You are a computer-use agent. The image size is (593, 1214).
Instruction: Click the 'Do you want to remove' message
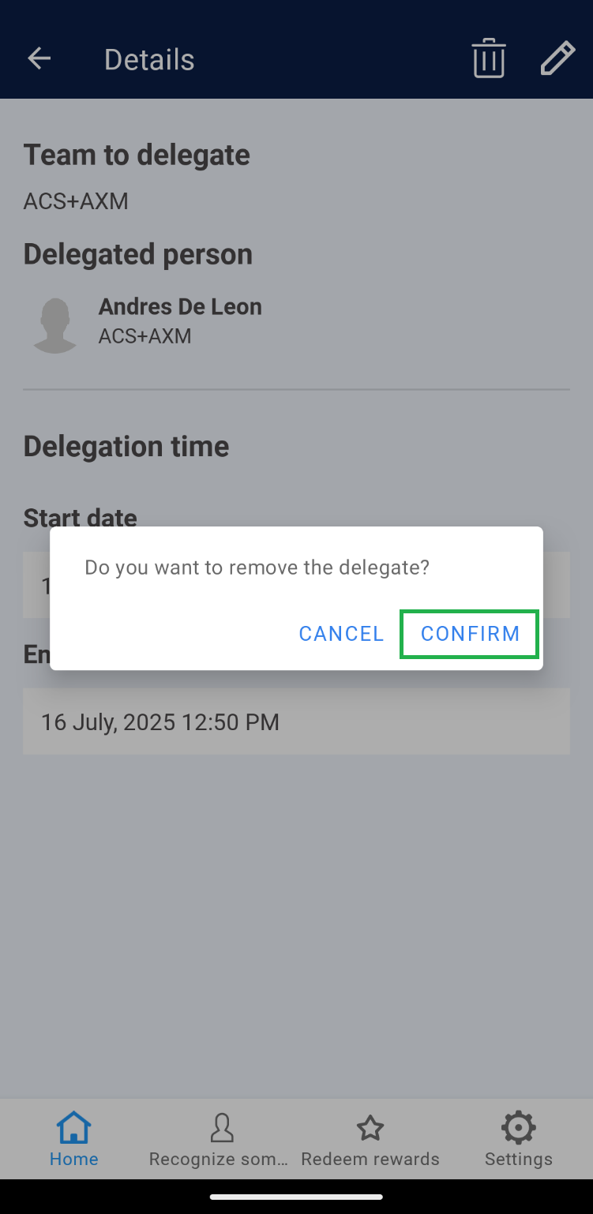[x=257, y=567]
